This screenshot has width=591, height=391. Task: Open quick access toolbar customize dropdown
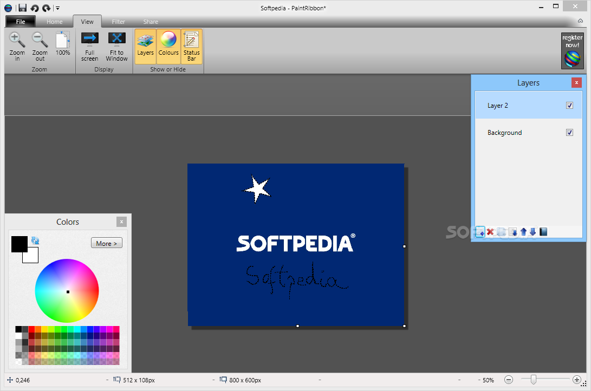click(57, 8)
